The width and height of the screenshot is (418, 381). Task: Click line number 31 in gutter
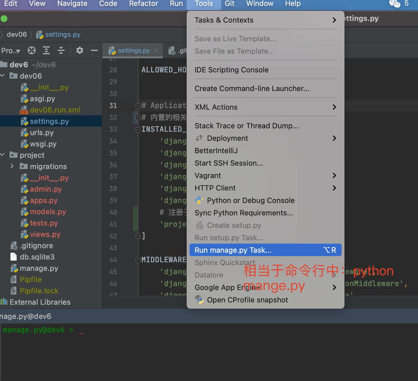pyautogui.click(x=113, y=105)
